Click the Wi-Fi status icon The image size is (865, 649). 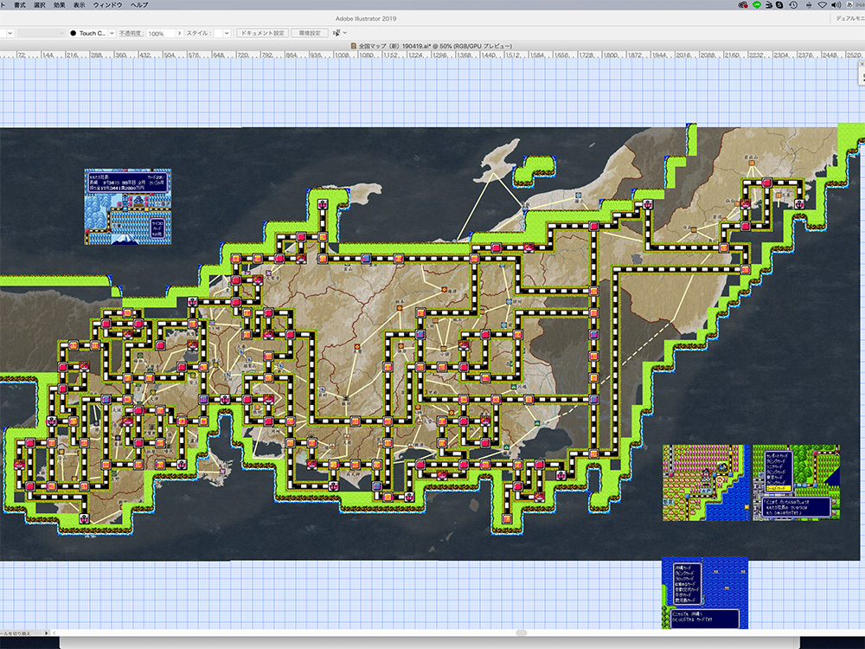[x=822, y=5]
